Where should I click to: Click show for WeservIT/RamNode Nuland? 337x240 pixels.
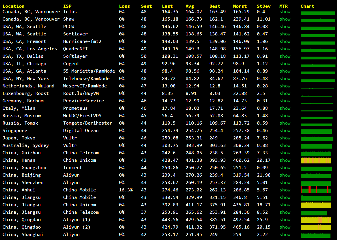pyautogui.click(x=285, y=86)
